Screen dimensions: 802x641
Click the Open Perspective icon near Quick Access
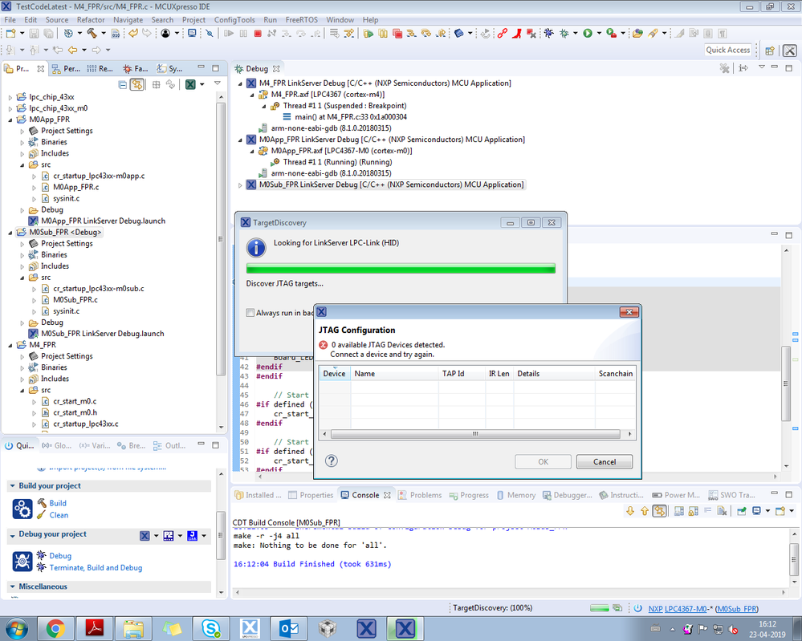pyautogui.click(x=769, y=50)
